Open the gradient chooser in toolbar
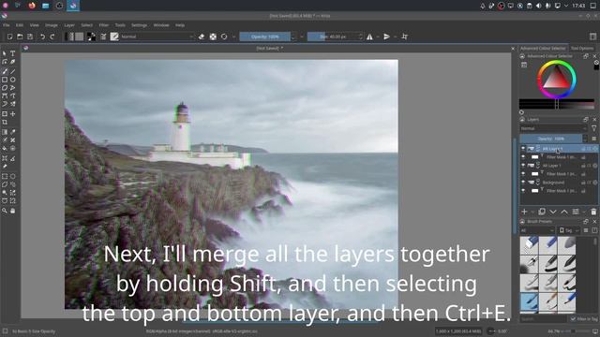The image size is (600, 337). tap(69, 37)
